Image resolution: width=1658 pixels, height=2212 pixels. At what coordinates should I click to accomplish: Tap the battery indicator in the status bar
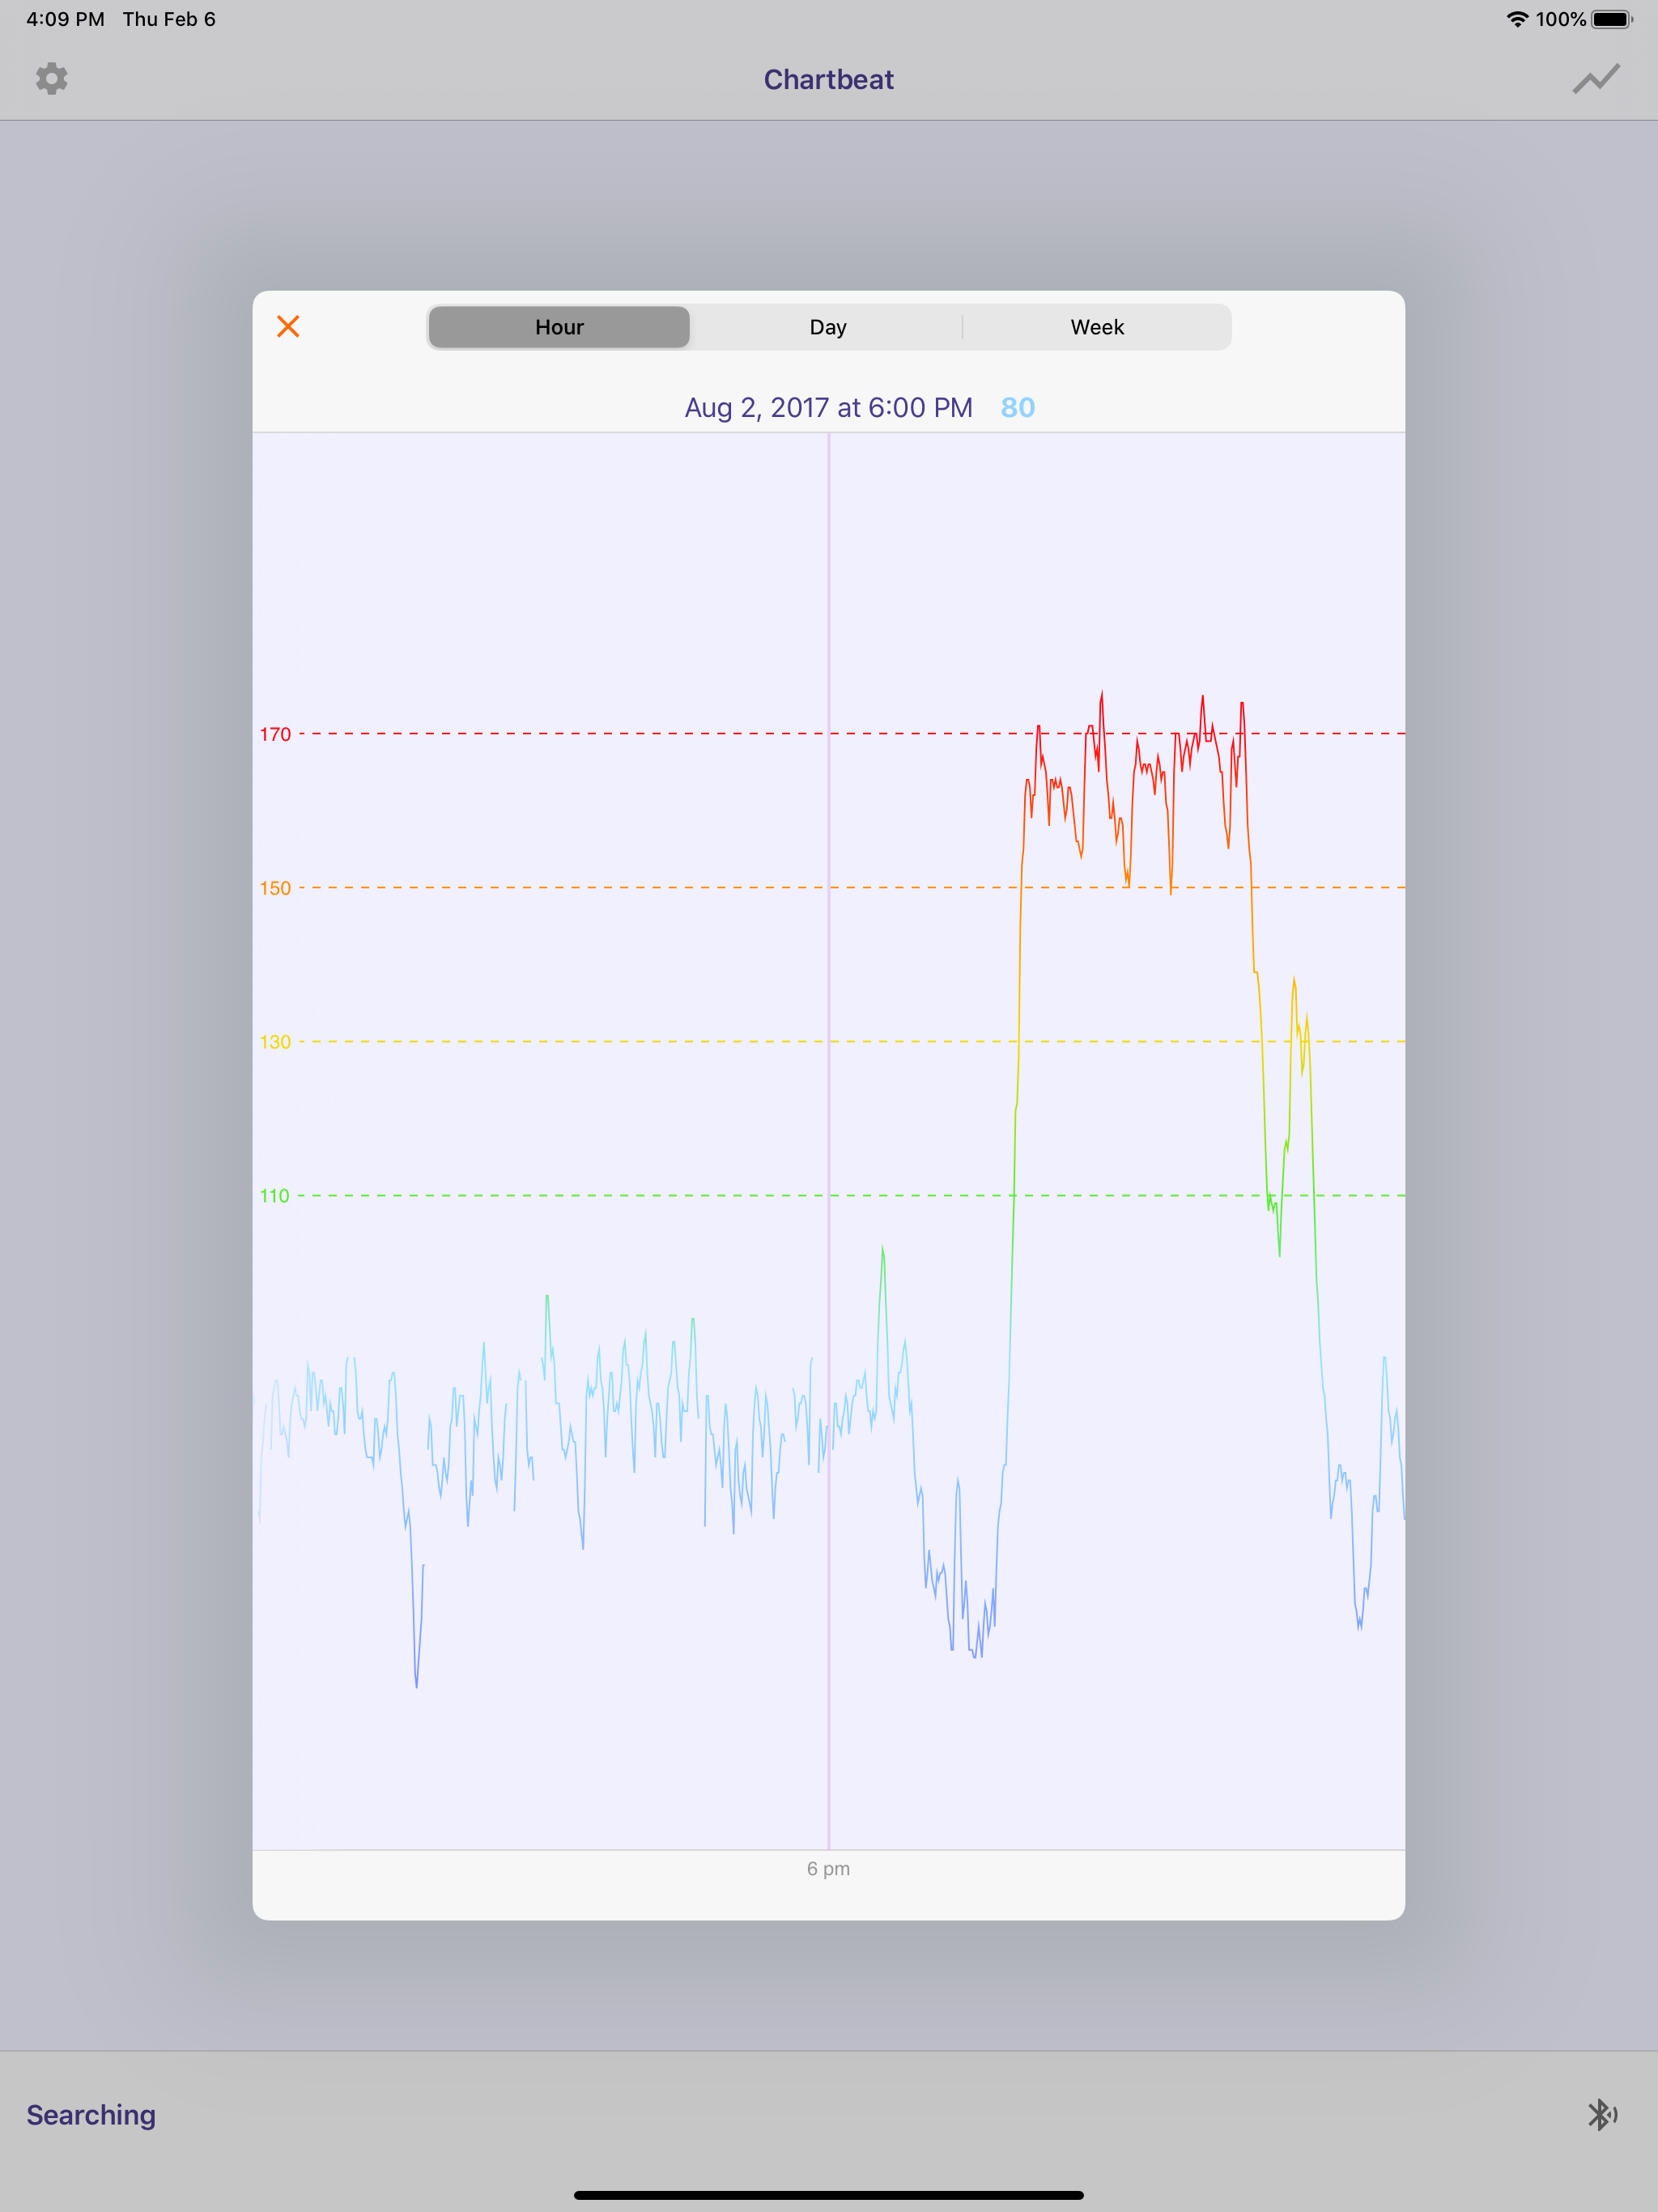coord(1612,17)
